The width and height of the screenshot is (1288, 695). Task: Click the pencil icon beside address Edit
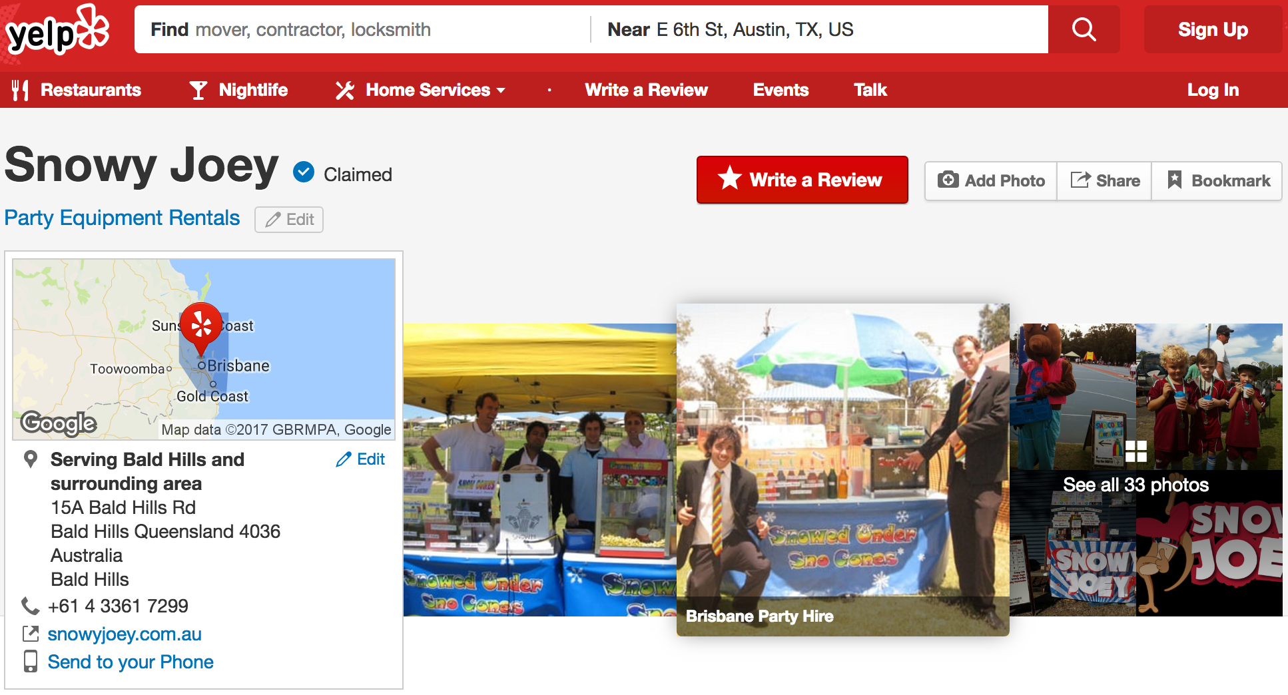[x=344, y=459]
